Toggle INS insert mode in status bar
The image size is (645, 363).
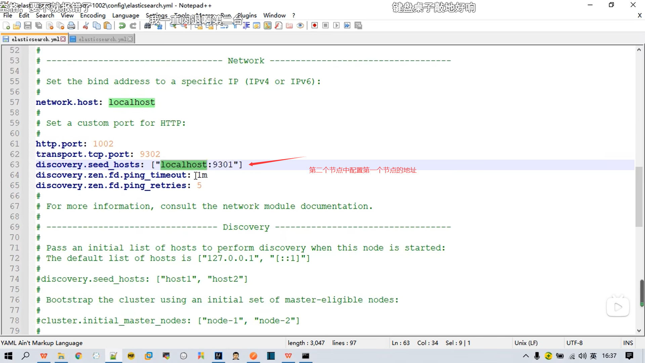pos(628,343)
